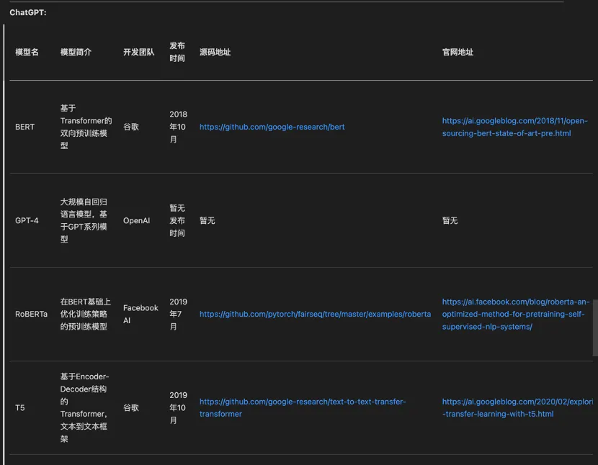The image size is (598, 465).
Task: Click the 发布时间 column header
Action: point(177,52)
